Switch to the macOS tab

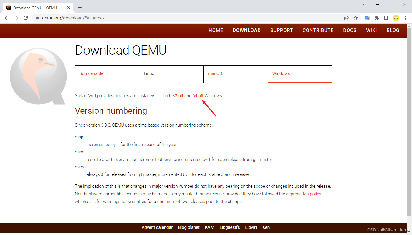(236, 74)
